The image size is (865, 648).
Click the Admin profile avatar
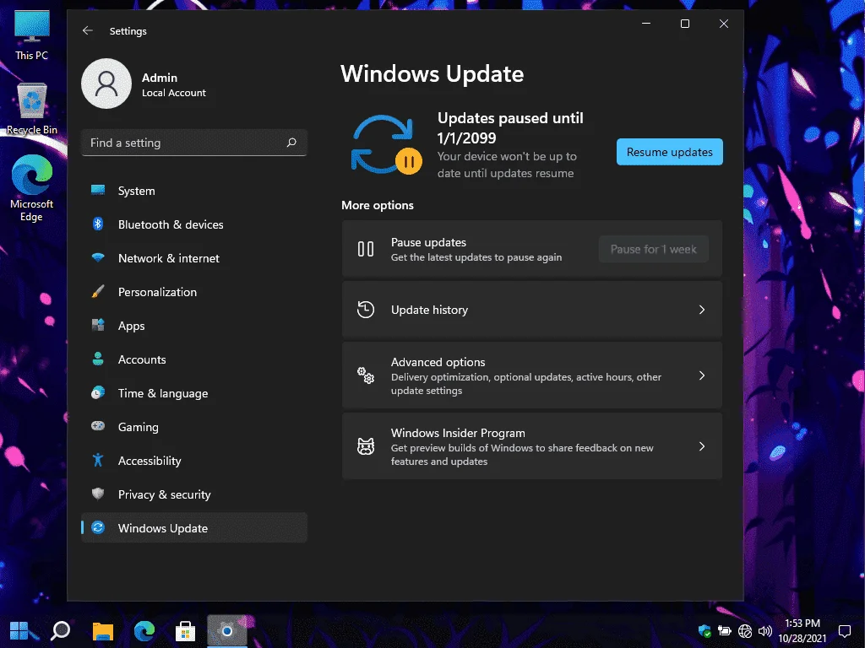click(106, 84)
